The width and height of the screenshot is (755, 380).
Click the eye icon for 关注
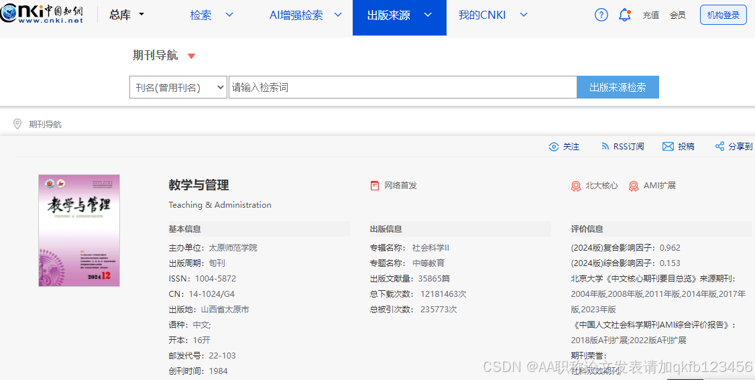tap(554, 147)
